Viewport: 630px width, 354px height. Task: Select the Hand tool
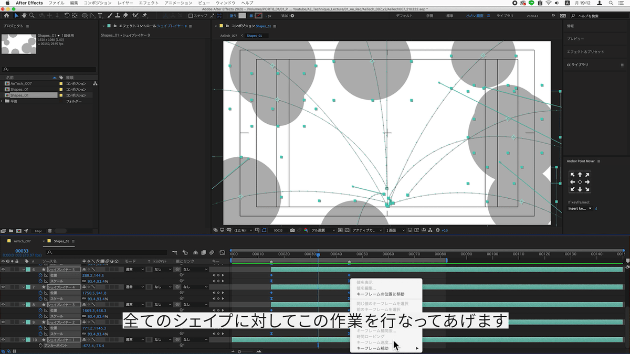[x=24, y=16]
